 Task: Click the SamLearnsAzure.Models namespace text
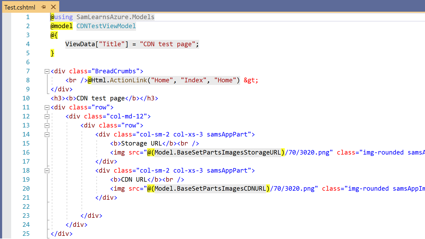point(115,17)
